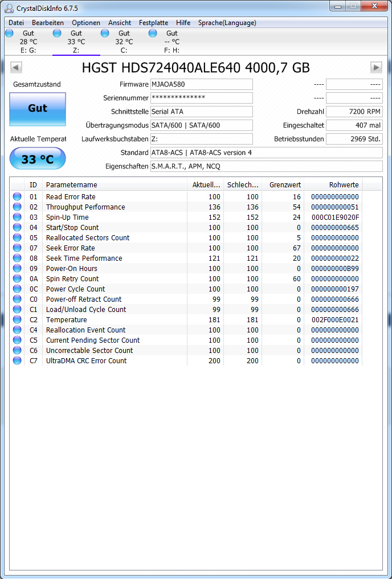This screenshot has height=579, width=392.
Task: Click status orb of Current Pending Sector Count
Action: tap(17, 340)
